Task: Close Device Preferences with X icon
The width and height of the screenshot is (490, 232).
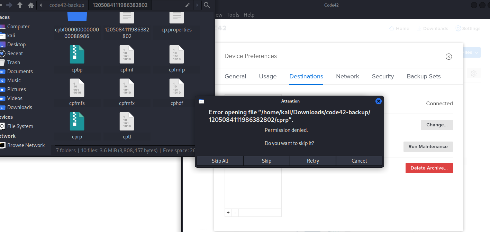Action: click(449, 57)
